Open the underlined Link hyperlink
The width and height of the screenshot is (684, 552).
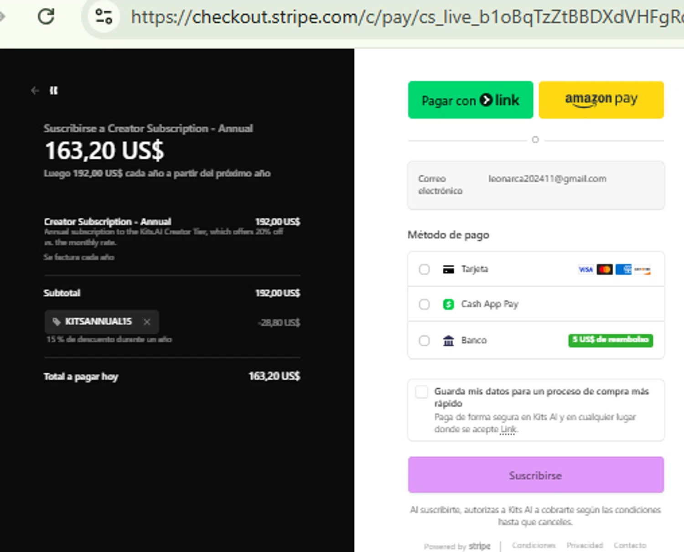pyautogui.click(x=508, y=429)
